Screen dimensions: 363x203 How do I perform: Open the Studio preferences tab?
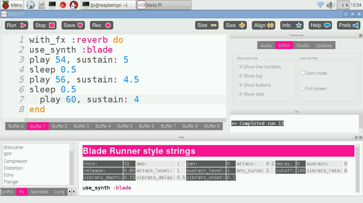[303, 46]
